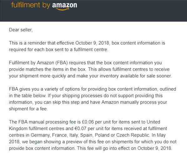Click 'you can skip this step' phrase

coord(57,102)
